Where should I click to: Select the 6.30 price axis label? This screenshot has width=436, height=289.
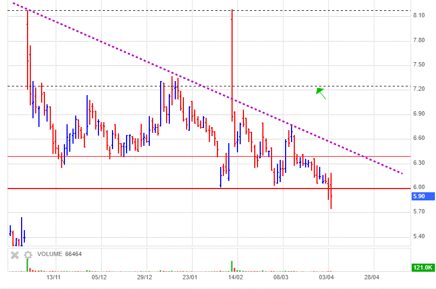click(x=419, y=163)
